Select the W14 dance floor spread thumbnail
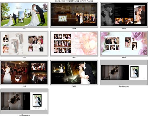The width and height of the screenshot is (148, 116). [74, 15]
